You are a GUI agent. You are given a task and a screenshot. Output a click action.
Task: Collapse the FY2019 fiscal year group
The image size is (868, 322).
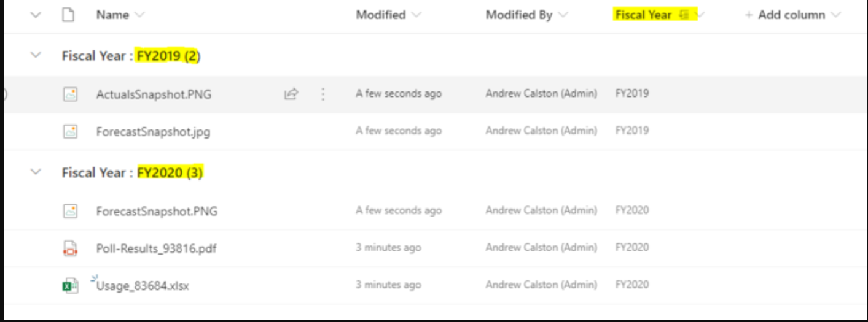(36, 55)
